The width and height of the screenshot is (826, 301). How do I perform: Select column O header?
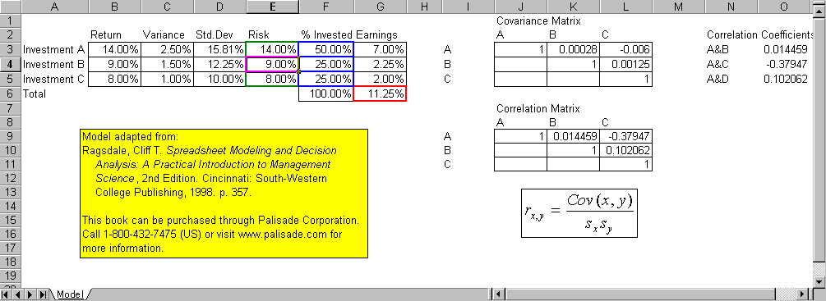coord(784,7)
